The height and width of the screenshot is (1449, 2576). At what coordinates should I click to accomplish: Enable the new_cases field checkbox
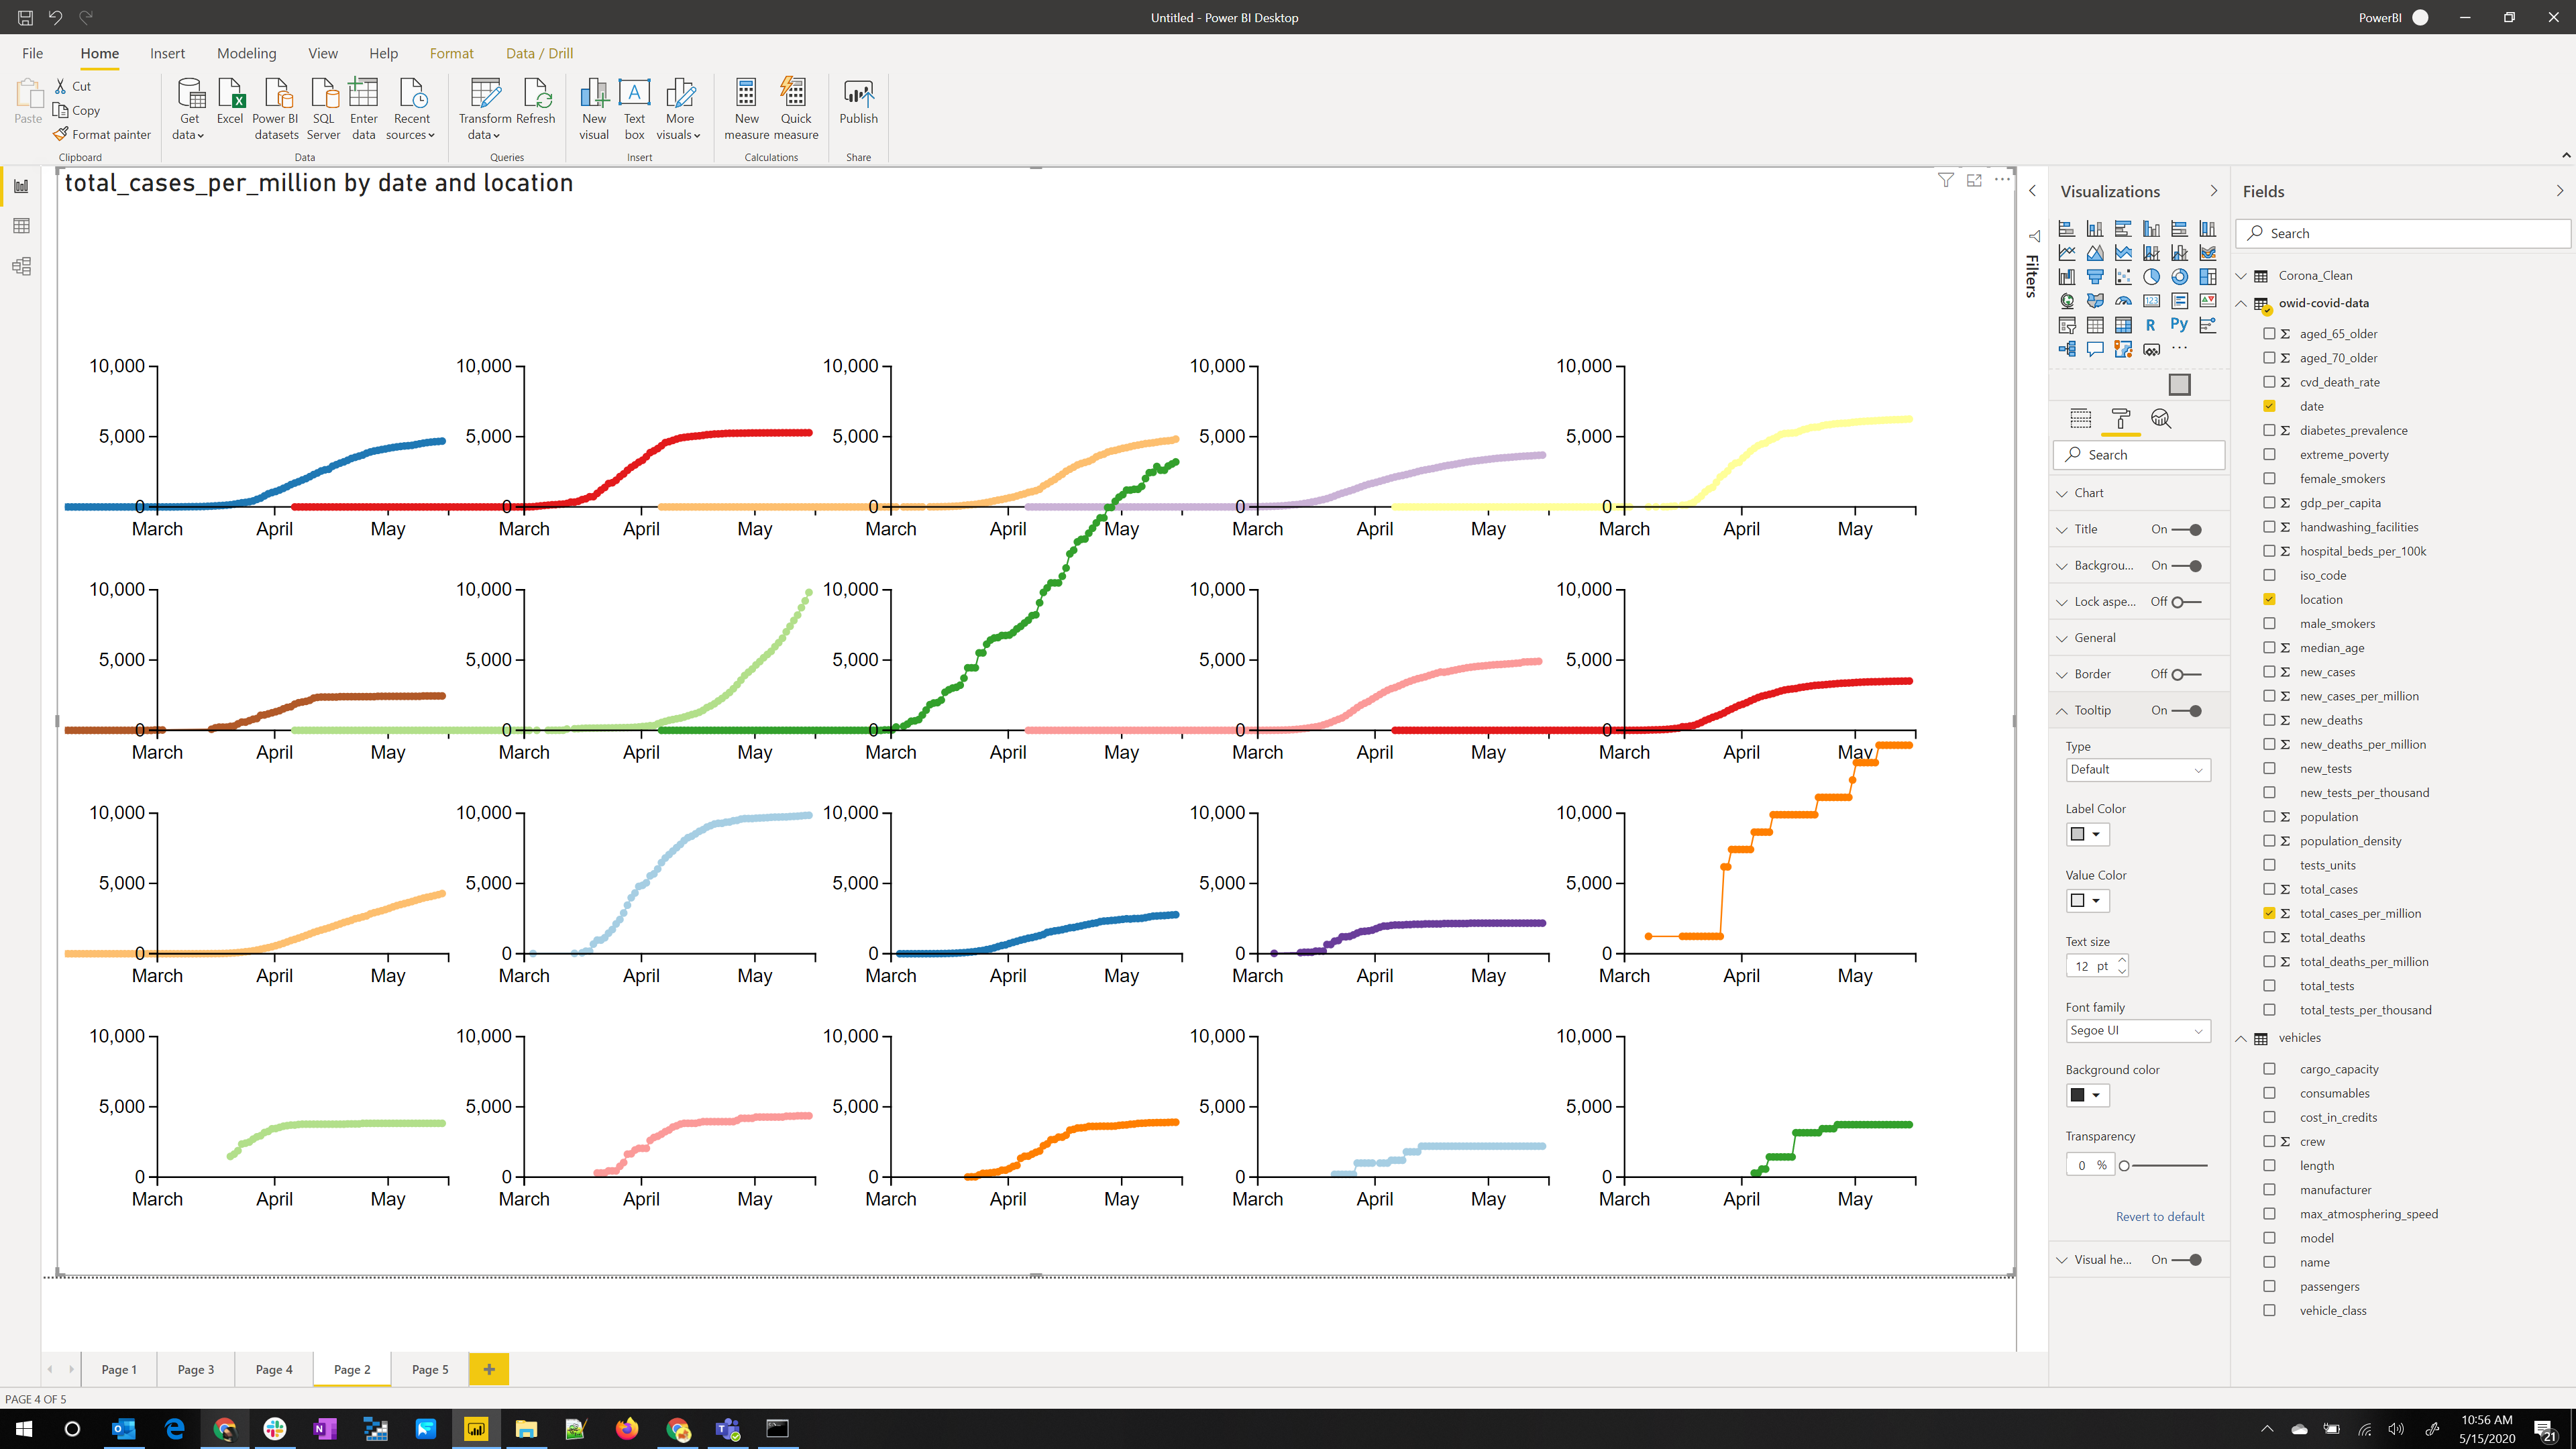pos(2270,671)
